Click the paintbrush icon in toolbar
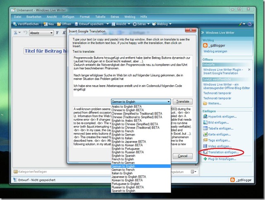265x200 pixels. point(240,24)
